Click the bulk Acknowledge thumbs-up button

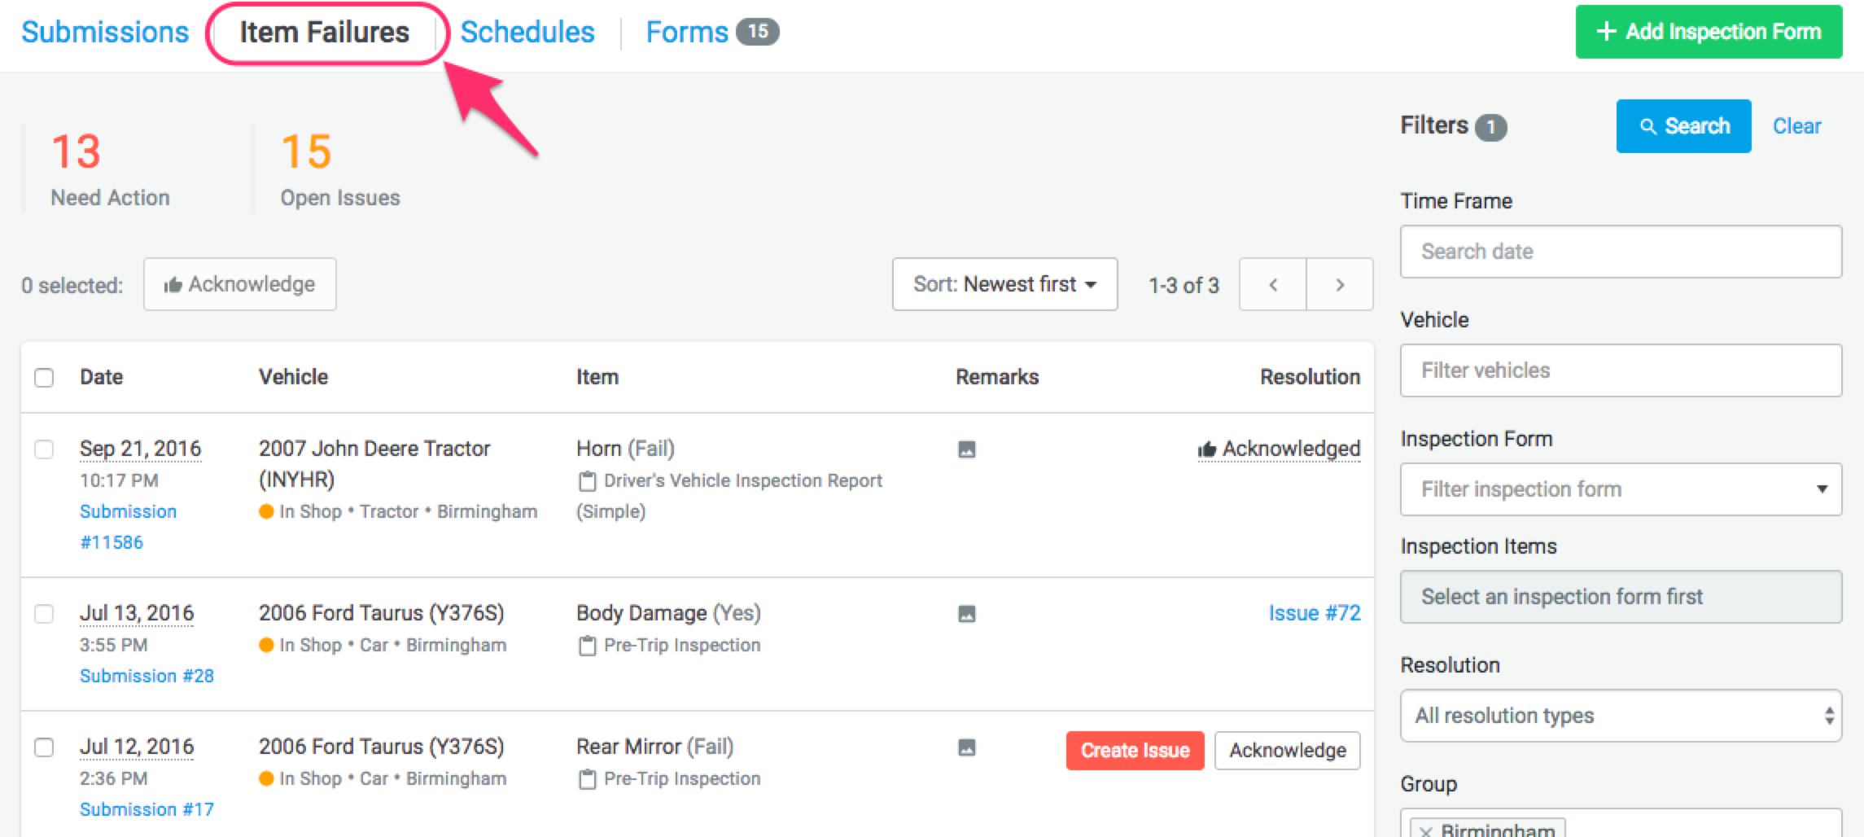point(239,284)
